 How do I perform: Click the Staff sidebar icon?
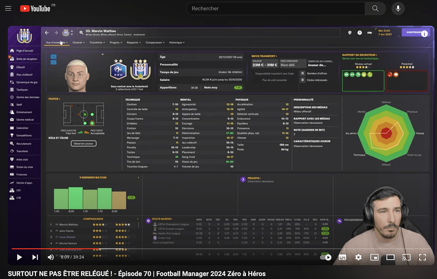pyautogui.click(x=12, y=105)
